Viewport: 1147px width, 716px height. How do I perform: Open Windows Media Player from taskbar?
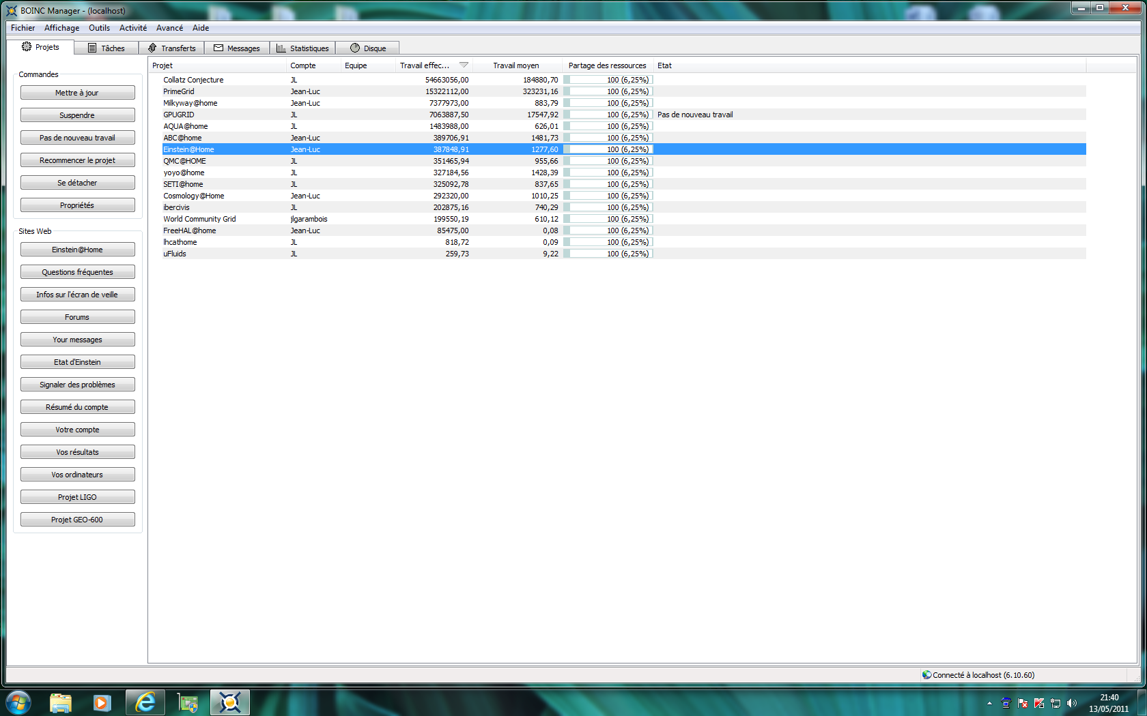pos(102,702)
